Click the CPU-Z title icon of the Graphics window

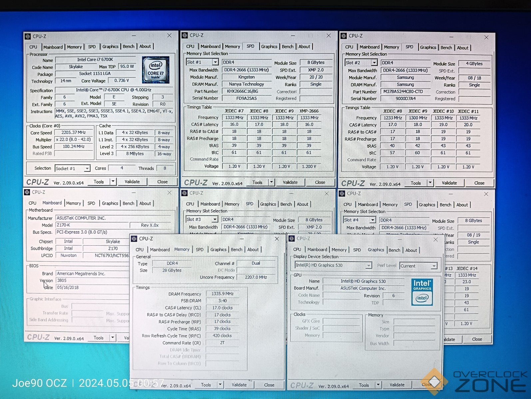pyautogui.click(x=292, y=239)
